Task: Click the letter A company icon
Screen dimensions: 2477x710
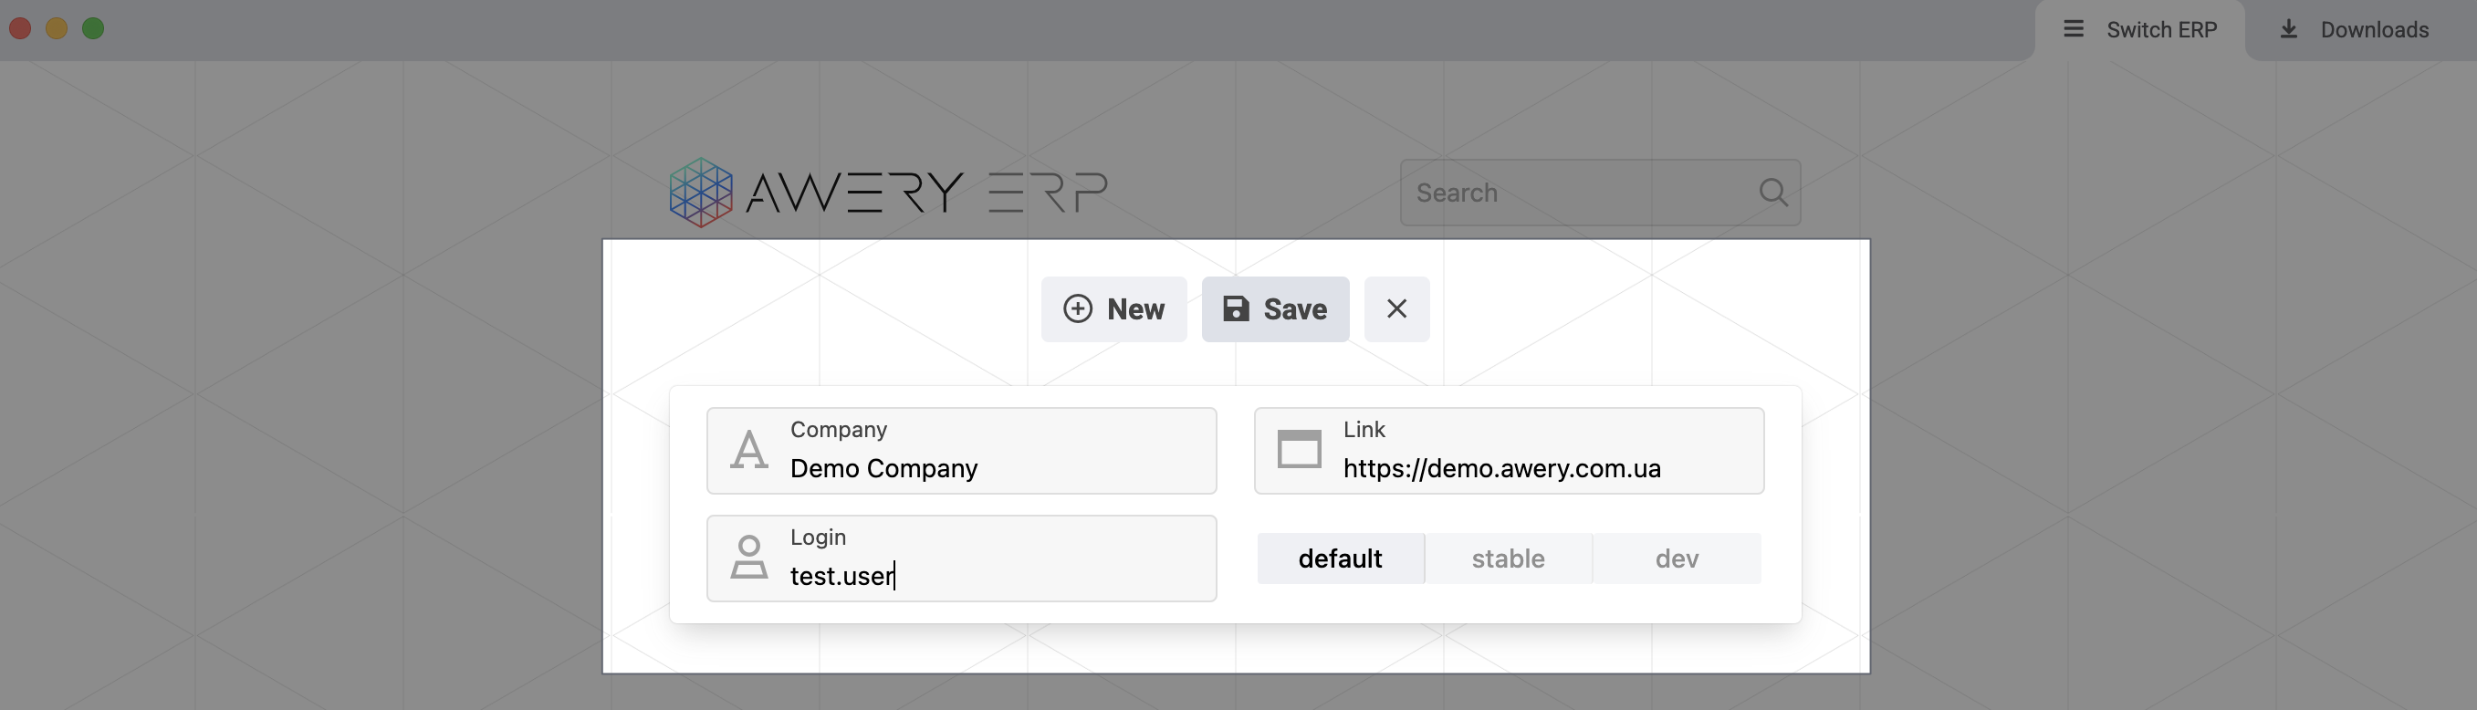Action: pyautogui.click(x=749, y=450)
